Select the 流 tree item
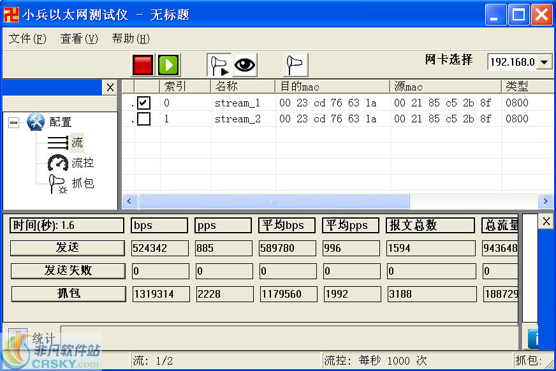Image resolution: width=556 pixels, height=371 pixels. coord(77,142)
